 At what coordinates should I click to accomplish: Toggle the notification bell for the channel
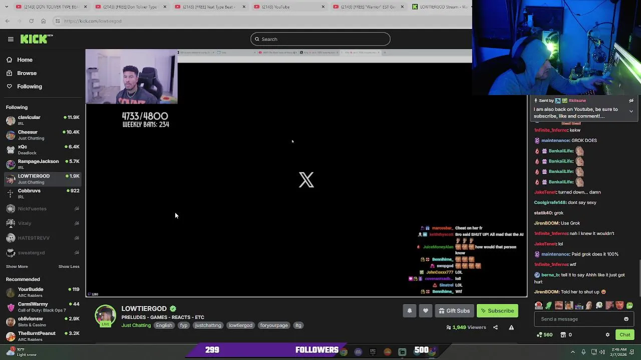410,311
